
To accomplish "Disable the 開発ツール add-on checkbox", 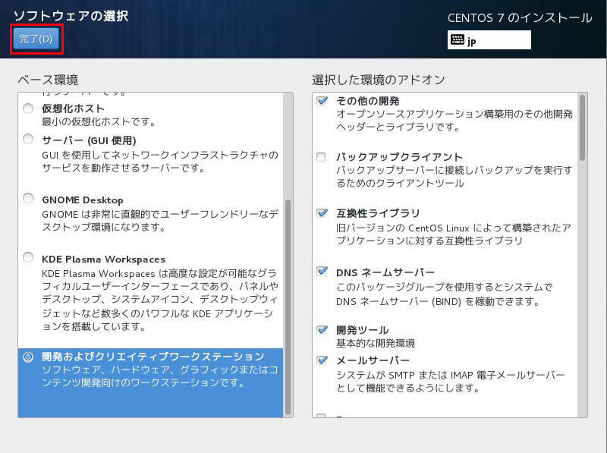I will click(322, 330).
